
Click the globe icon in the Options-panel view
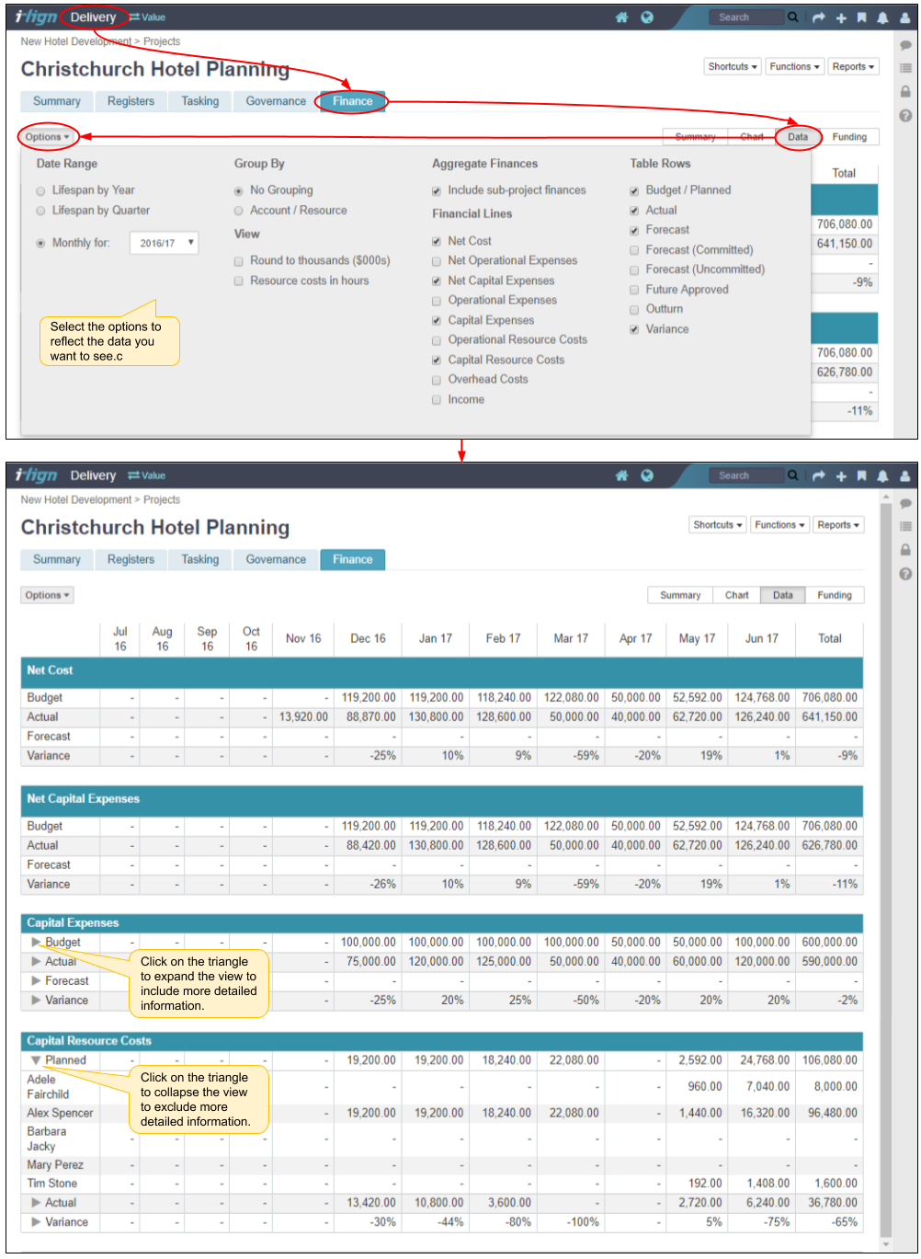point(647,17)
